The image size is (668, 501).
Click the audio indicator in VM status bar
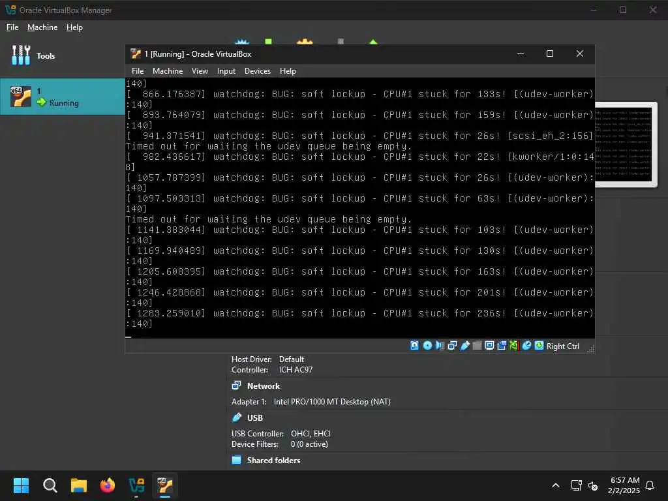click(x=440, y=346)
